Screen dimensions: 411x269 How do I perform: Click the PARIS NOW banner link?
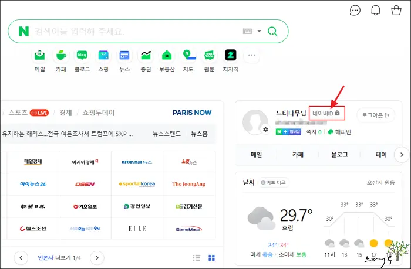[x=192, y=113]
